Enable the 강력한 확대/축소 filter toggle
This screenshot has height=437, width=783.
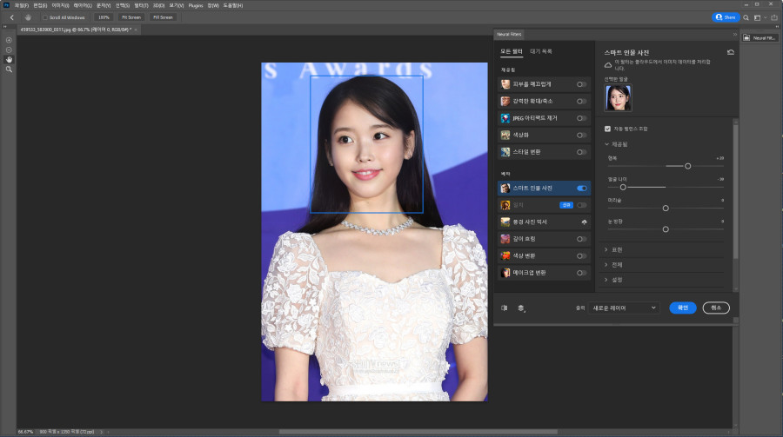click(582, 102)
